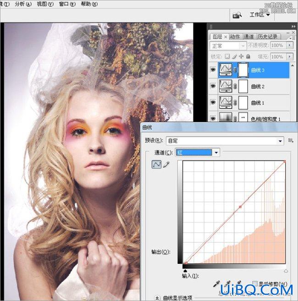Viewport: 298px width, 301px height.
Task: Open the 不透明度 opacity slider arrow
Action: pyautogui.click(x=290, y=45)
